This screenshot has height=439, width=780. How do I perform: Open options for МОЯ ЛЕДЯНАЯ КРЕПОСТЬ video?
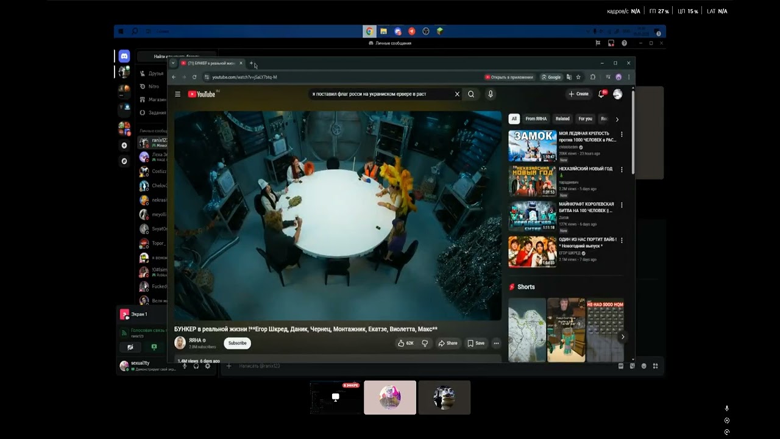(622, 134)
